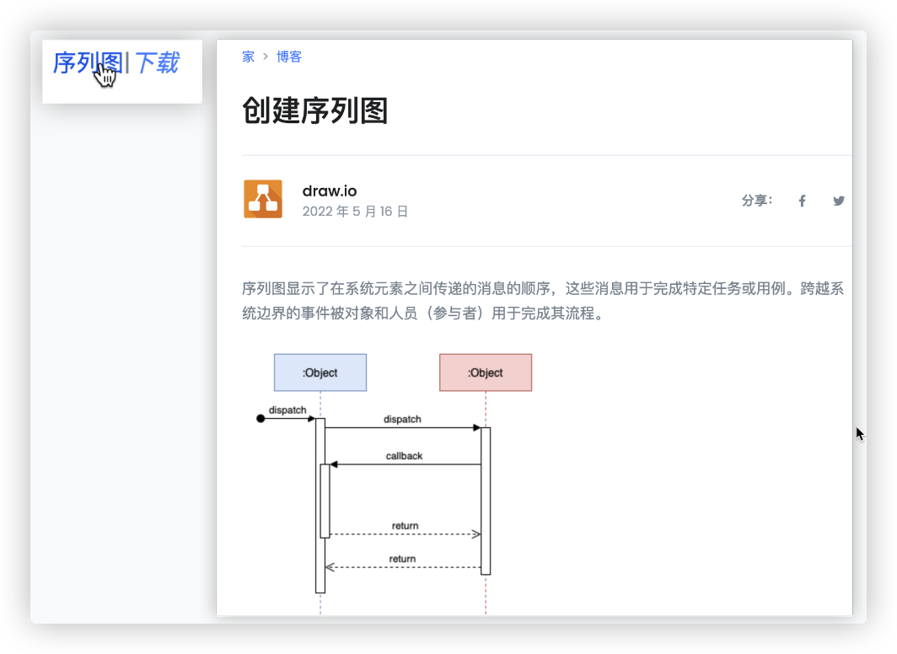This screenshot has height=654, width=897.
Task: Click the black start dot in diagram
Action: pyautogui.click(x=261, y=418)
